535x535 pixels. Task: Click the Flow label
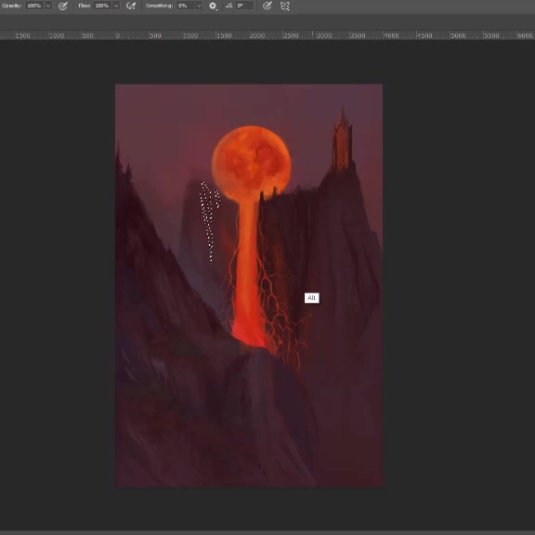point(85,6)
